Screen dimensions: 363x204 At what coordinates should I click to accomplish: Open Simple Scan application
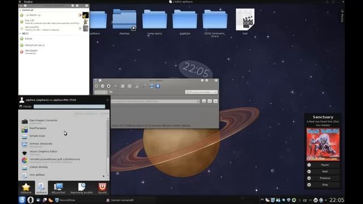click(x=62, y=137)
